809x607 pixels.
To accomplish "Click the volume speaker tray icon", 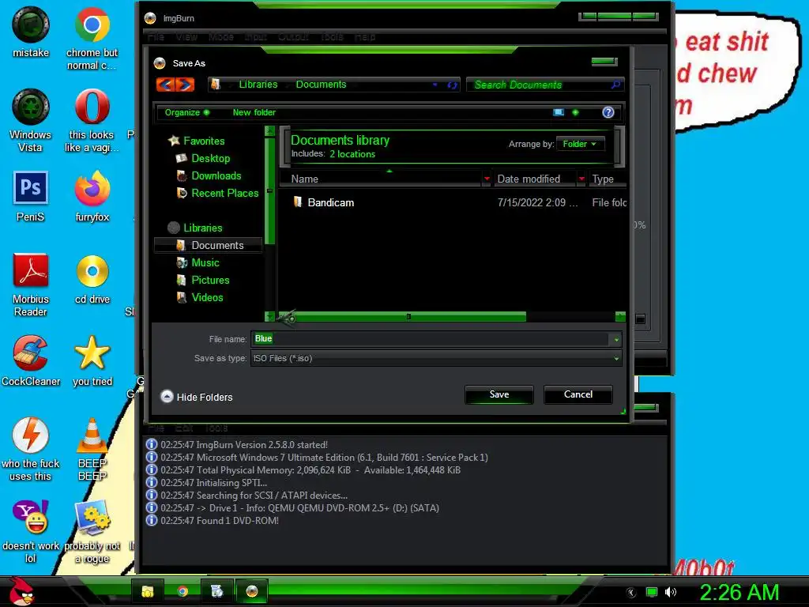I will click(x=670, y=592).
